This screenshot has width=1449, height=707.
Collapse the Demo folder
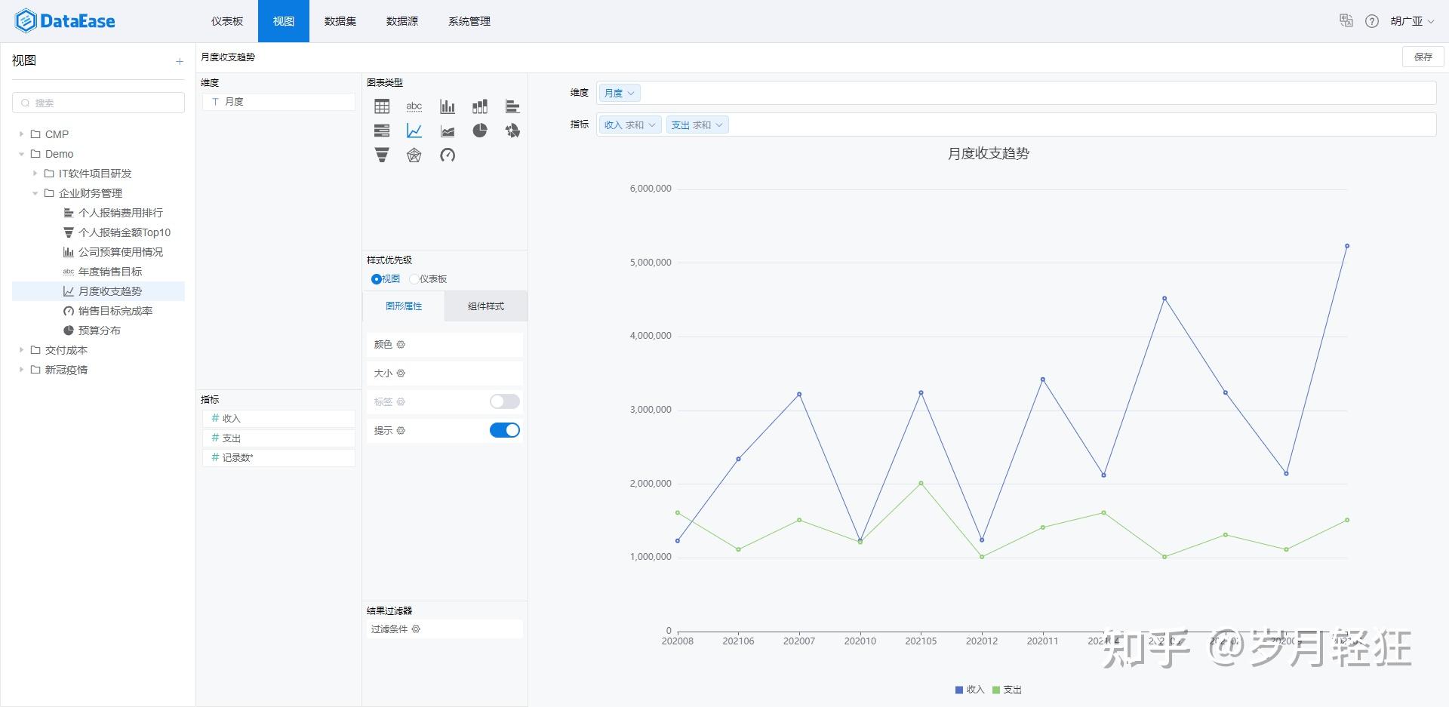point(21,154)
